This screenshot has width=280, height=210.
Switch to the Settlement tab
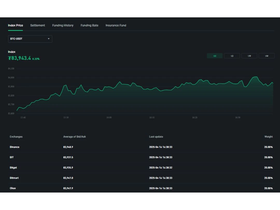[37, 25]
